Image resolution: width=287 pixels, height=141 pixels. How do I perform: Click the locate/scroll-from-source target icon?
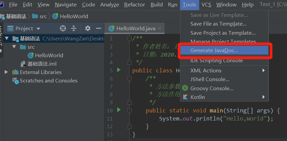(x=63, y=28)
